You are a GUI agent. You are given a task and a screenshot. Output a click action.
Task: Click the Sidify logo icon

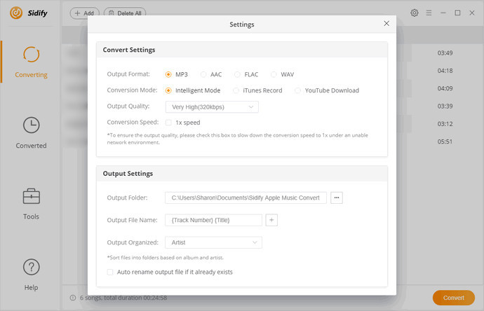tap(16, 13)
